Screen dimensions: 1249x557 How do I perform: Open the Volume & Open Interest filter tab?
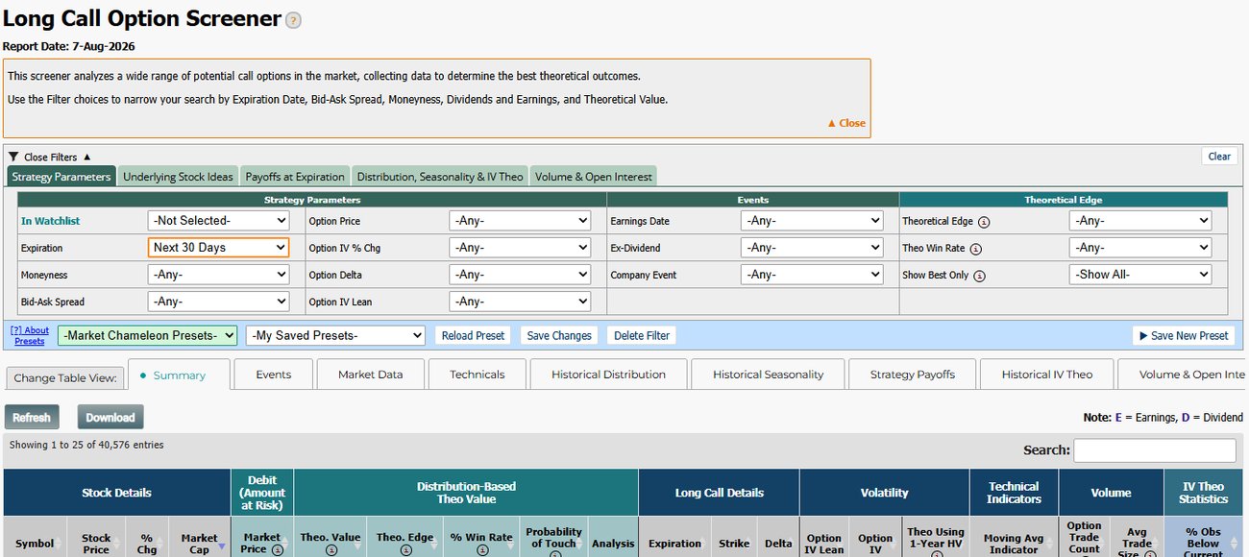click(x=594, y=177)
